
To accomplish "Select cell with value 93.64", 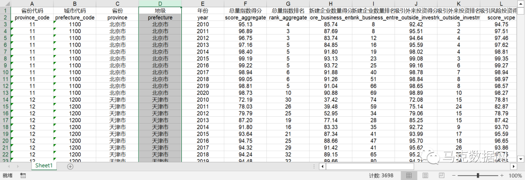I will click(x=245, y=134).
